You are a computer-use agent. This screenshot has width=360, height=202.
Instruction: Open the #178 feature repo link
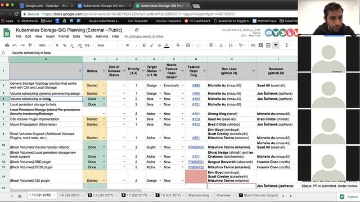pyautogui.click(x=196, y=119)
